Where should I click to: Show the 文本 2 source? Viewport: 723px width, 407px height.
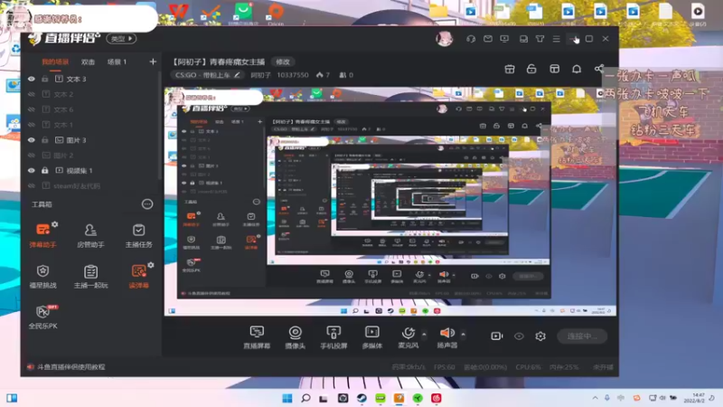click(x=32, y=94)
